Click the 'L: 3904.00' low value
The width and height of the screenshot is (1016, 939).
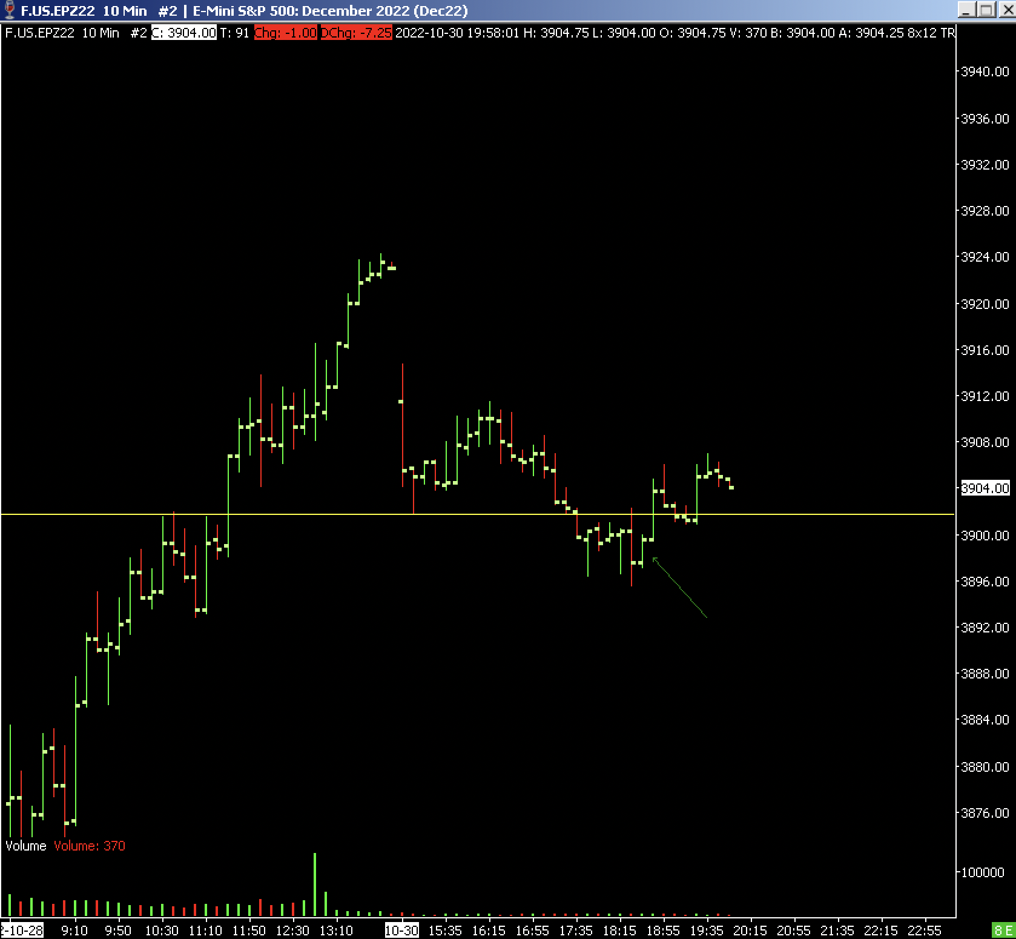pos(624,33)
